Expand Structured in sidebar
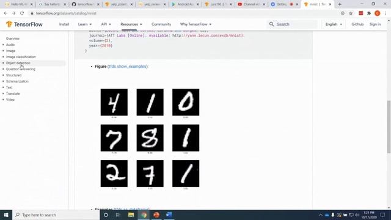 [x=13, y=75]
